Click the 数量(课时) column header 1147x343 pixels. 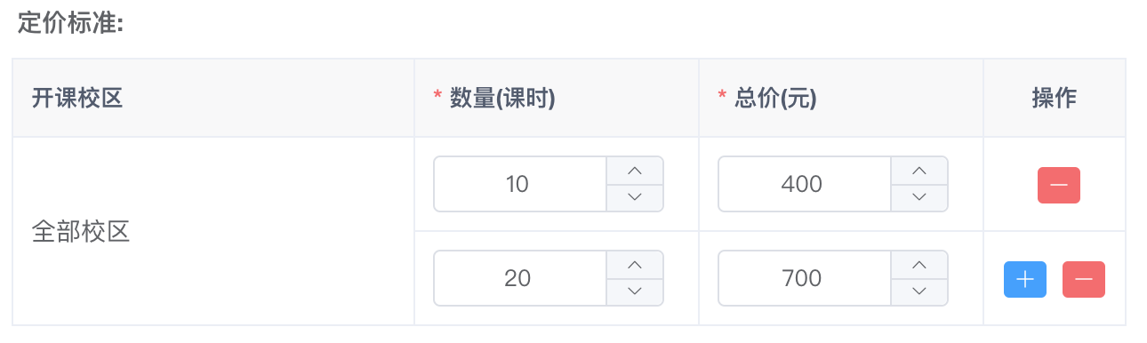(x=557, y=98)
